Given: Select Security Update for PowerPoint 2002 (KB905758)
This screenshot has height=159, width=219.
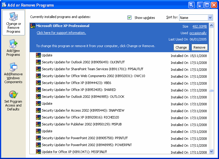Looking at the screenshot, I should tap(119, 138).
